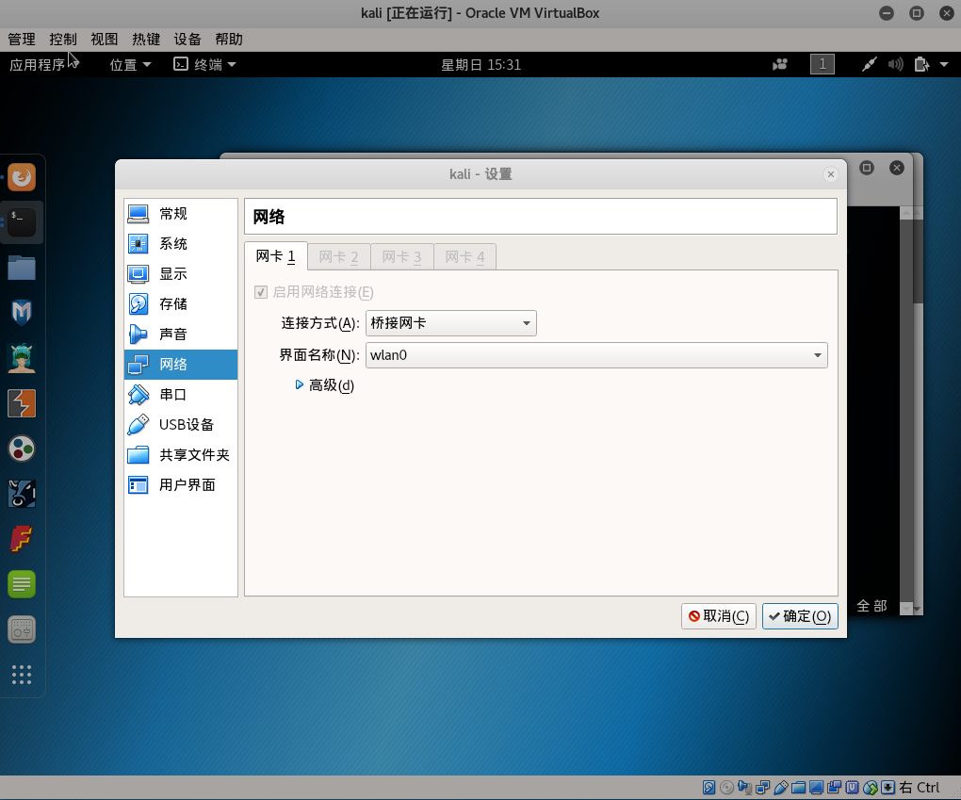
Task: Switch to 网卡 1 tab
Action: [x=275, y=256]
